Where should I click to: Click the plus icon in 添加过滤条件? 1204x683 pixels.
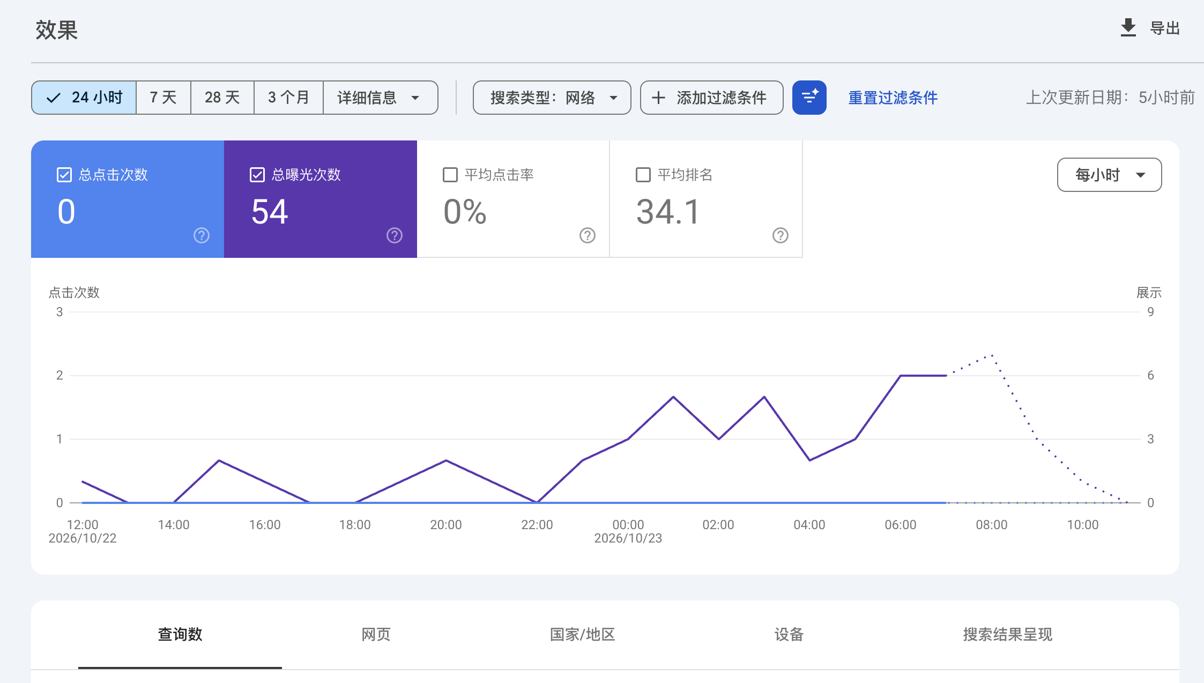[x=658, y=98]
